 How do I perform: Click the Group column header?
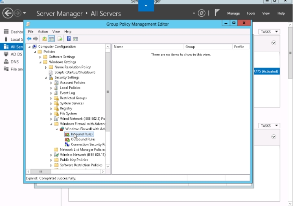pyautogui.click(x=208, y=47)
